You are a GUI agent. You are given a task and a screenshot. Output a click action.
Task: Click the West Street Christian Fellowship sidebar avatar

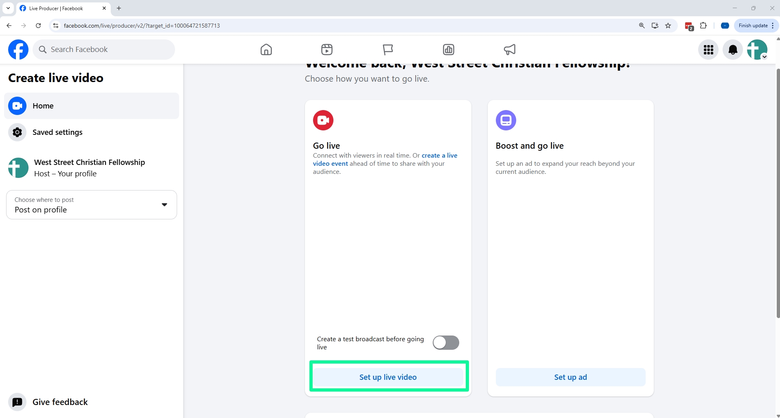(18, 168)
